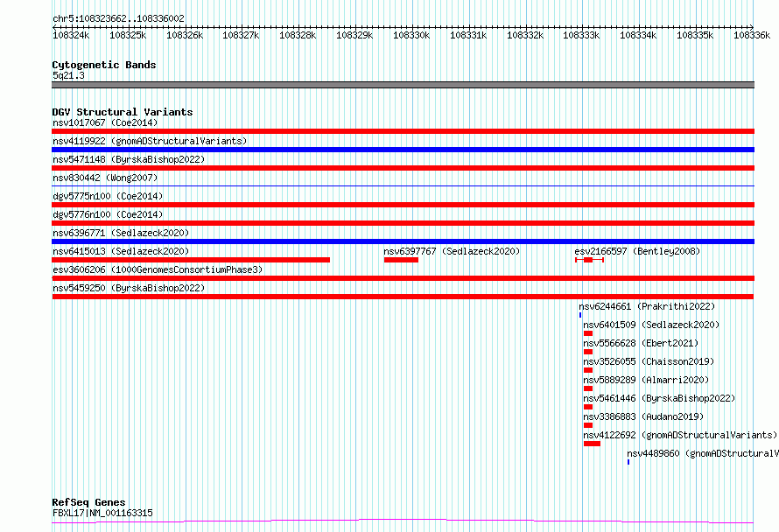Click the tiny blue nsv6244661 marker

[580, 315]
